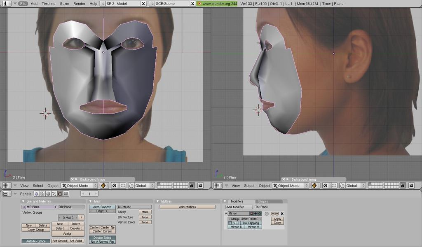This screenshot has height=247, width=422.
Task: Open the SR:2-Model screen selector
Action: (103, 4)
